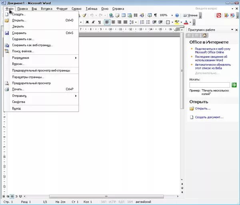Click Открыть... link in task pane
240x205 pixels.
202,108
